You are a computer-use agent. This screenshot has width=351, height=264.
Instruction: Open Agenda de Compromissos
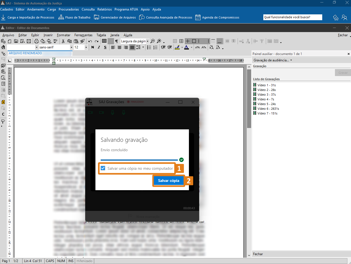[x=217, y=17]
